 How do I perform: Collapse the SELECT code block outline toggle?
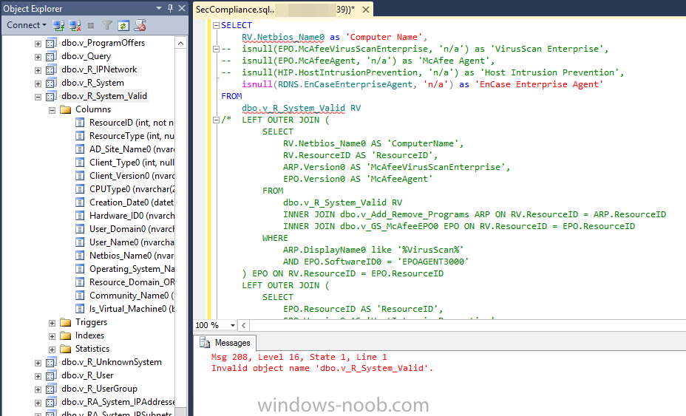[216, 25]
